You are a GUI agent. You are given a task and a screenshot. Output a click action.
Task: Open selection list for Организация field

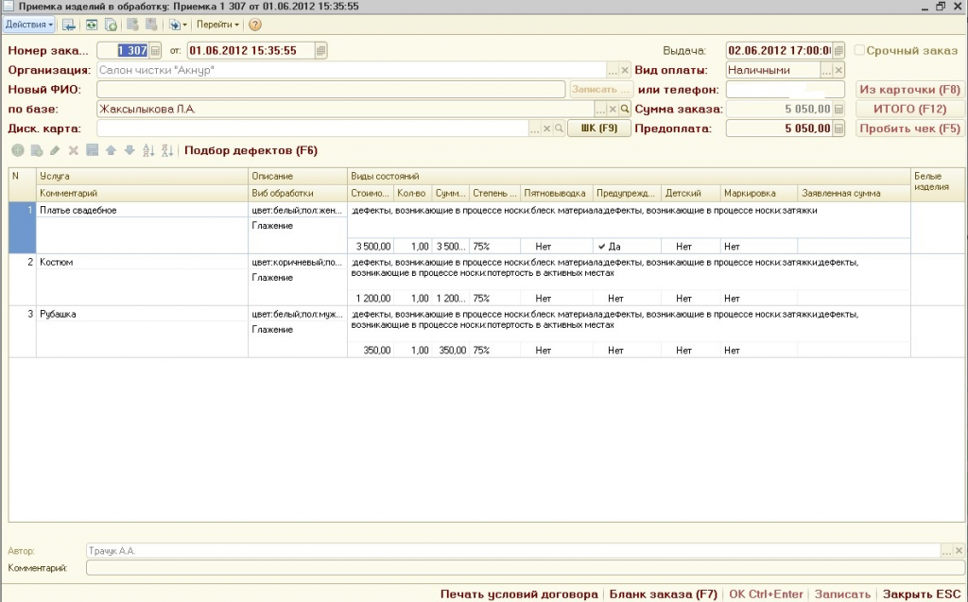[613, 70]
